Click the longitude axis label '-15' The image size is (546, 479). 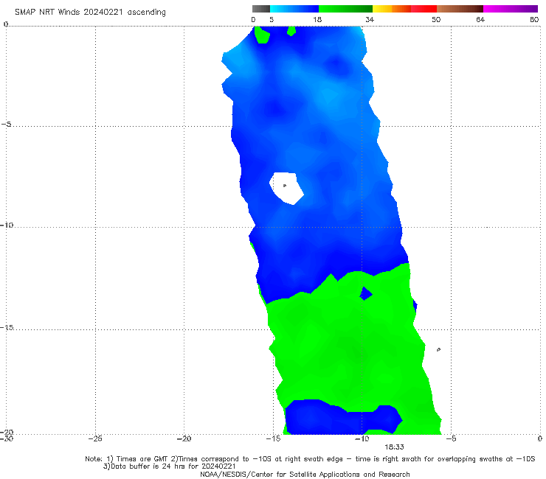coord(273,439)
